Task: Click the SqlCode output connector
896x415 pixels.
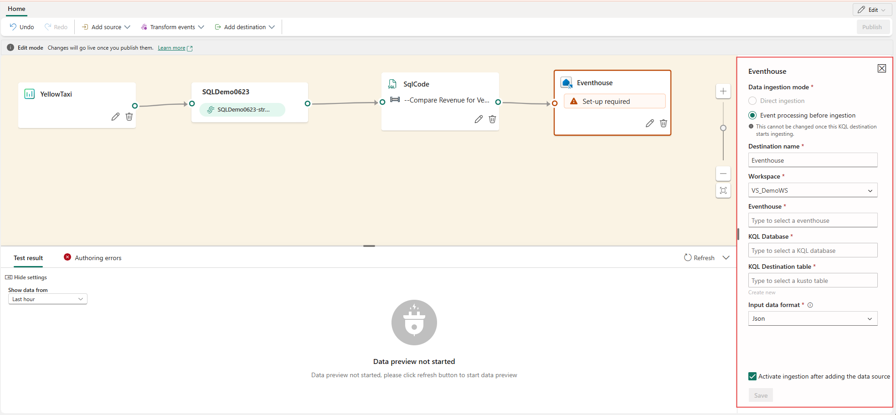Action: 498,102
